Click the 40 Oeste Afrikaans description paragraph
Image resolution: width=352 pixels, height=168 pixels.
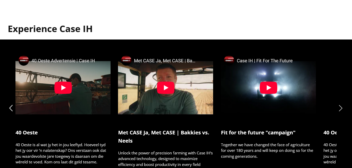[61, 153]
